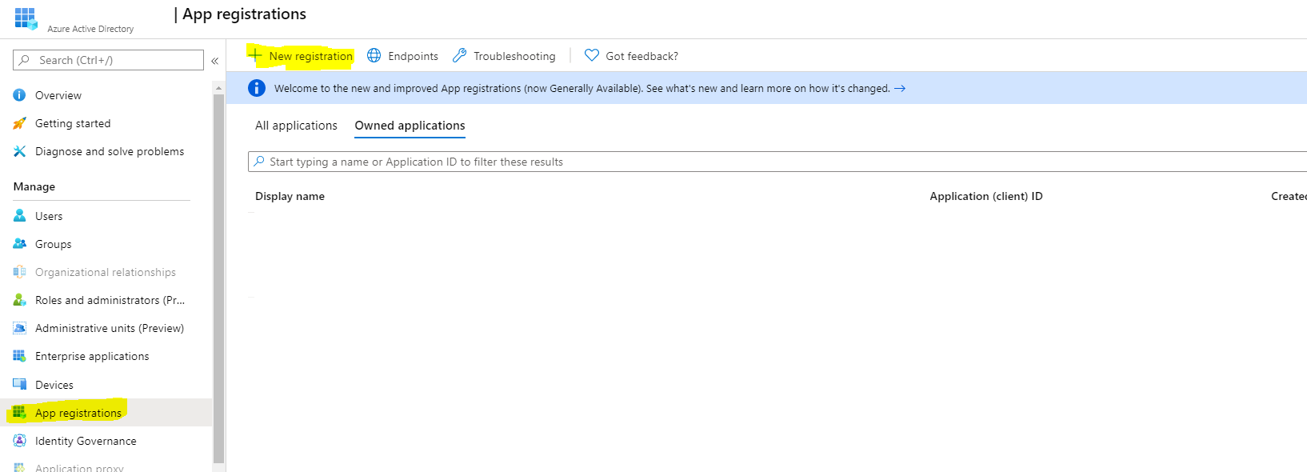Click the application name filter field
Image resolution: width=1307 pixels, height=472 pixels.
pos(777,162)
